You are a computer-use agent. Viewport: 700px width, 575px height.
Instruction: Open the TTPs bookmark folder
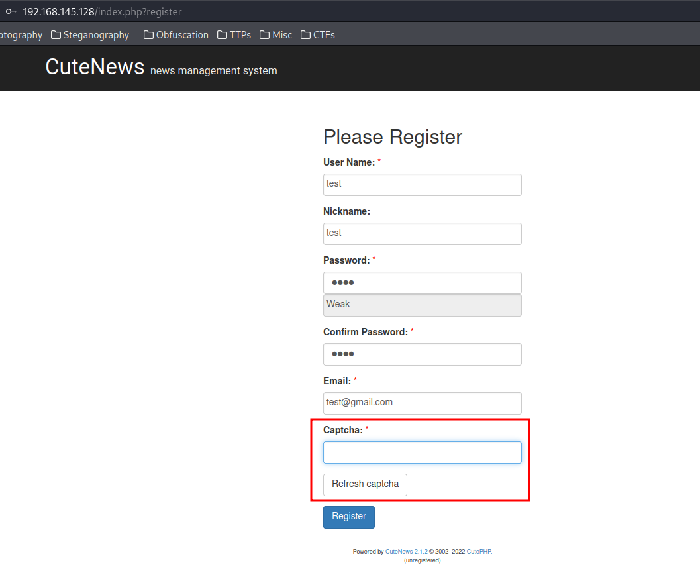(x=234, y=35)
